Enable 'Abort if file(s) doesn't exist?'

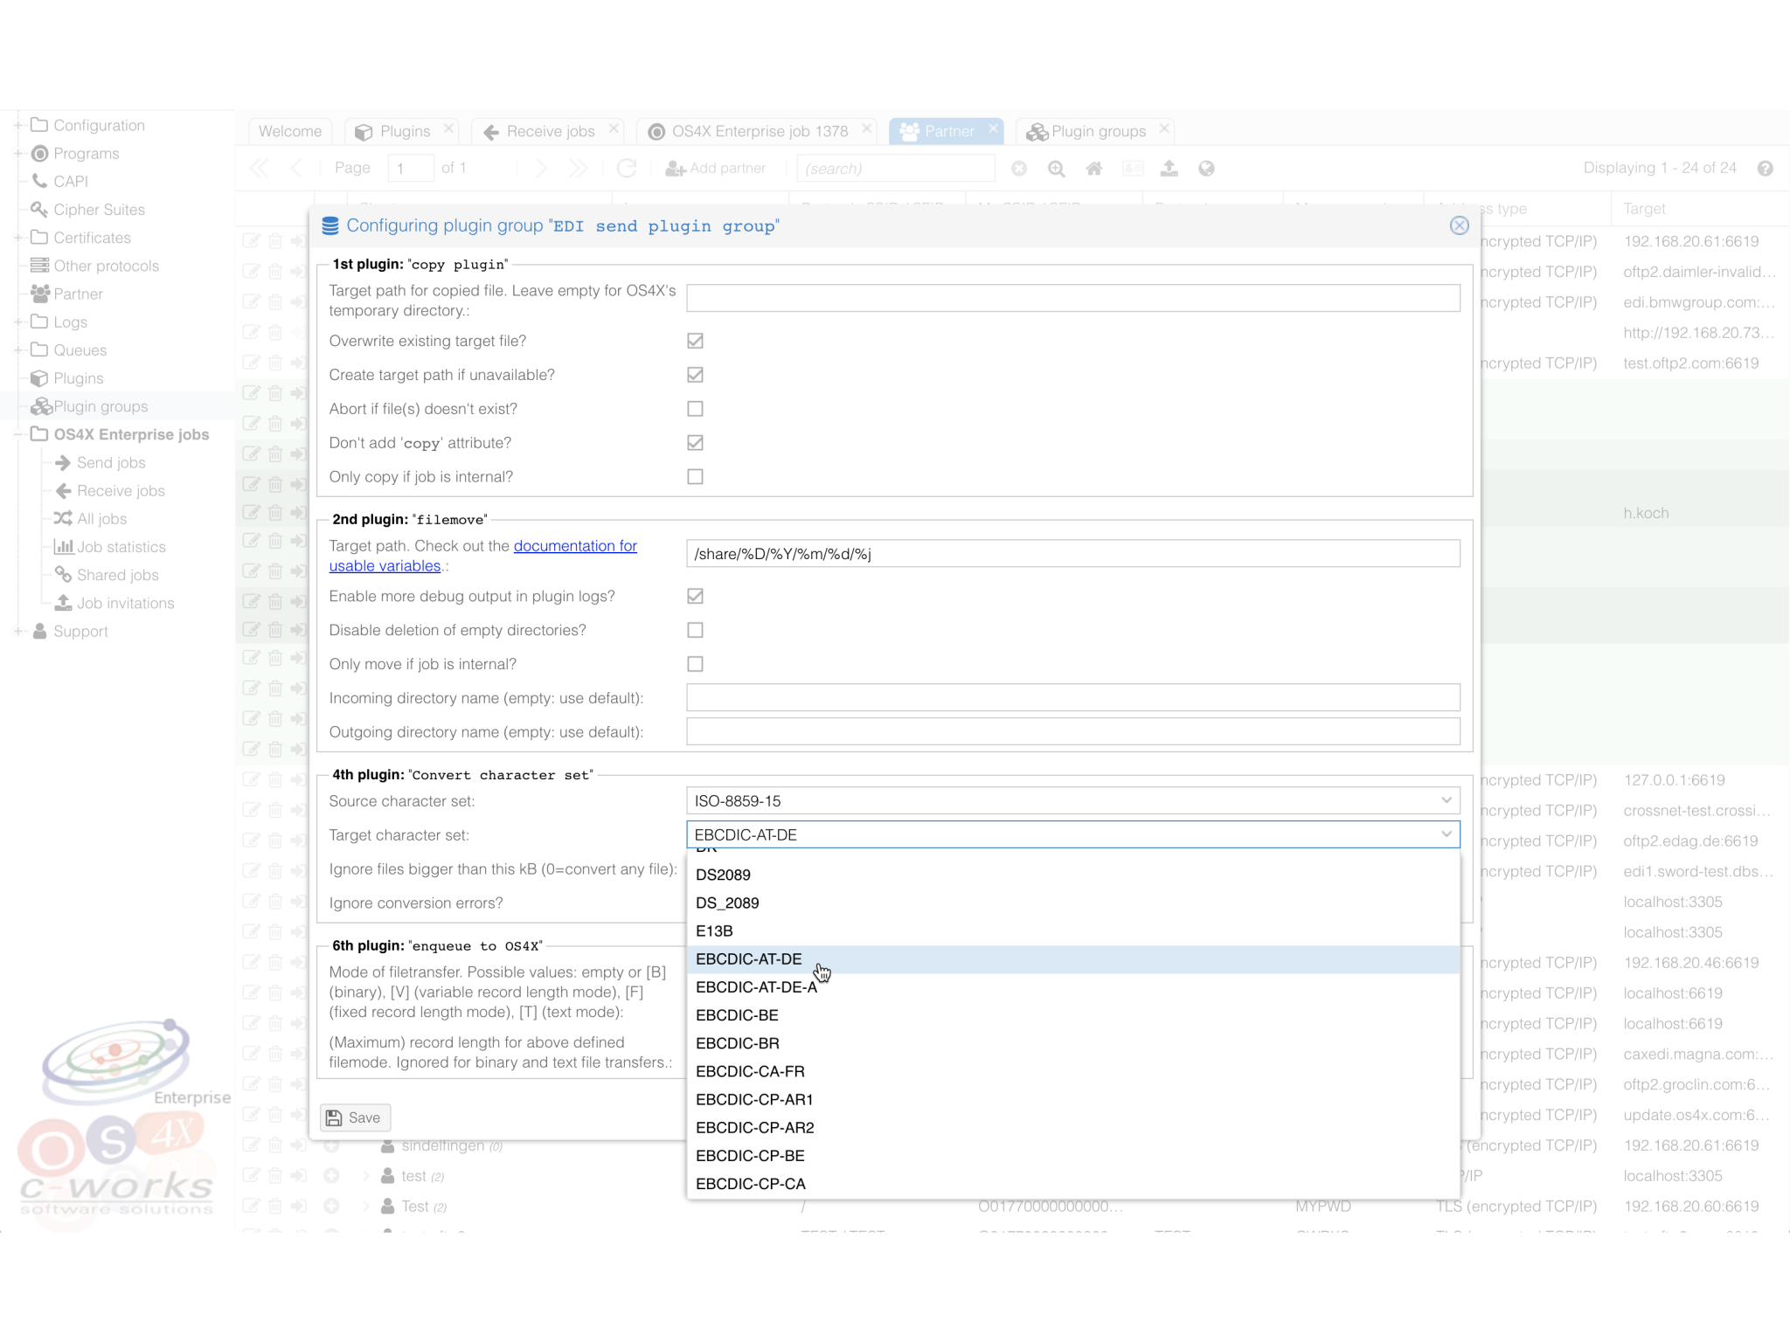(695, 408)
